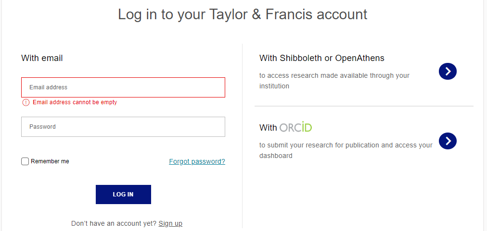Click the submit research for publication description

coord(346,150)
